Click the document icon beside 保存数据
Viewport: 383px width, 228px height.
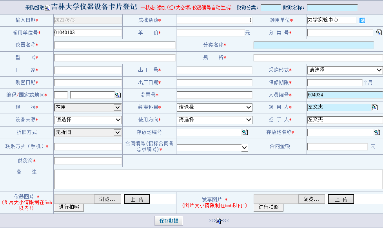[219, 221]
